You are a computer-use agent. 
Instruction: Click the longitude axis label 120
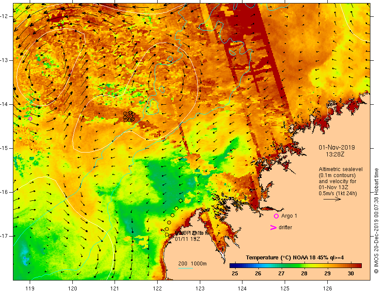[x=72, y=288]
